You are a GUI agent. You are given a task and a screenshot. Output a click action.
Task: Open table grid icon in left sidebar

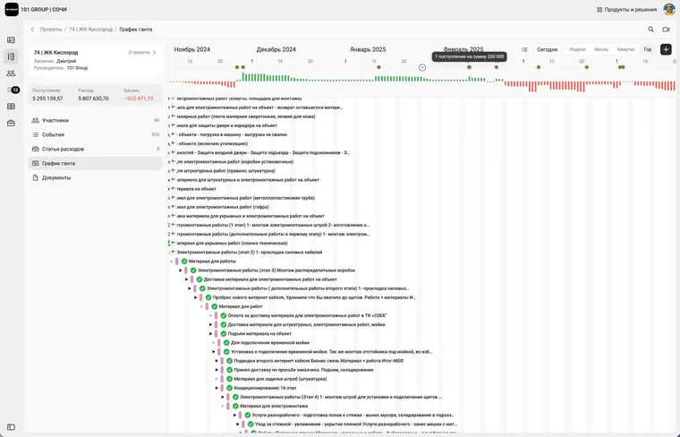point(12,107)
